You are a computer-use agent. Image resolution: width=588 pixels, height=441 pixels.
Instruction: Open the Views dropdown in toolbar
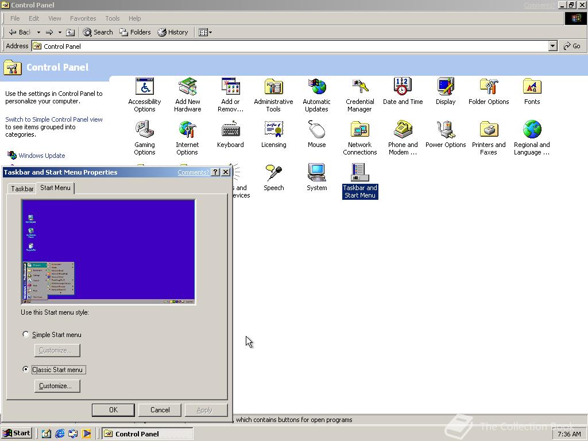[205, 32]
